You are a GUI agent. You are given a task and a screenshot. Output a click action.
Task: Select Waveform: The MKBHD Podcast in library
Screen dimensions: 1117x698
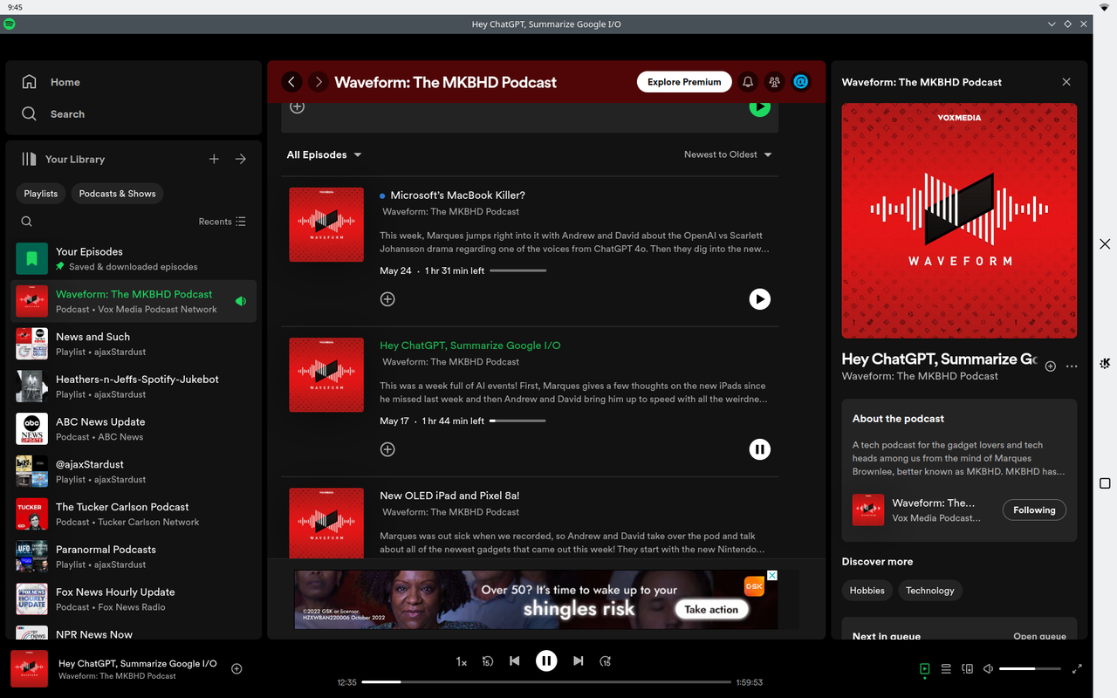tap(134, 301)
